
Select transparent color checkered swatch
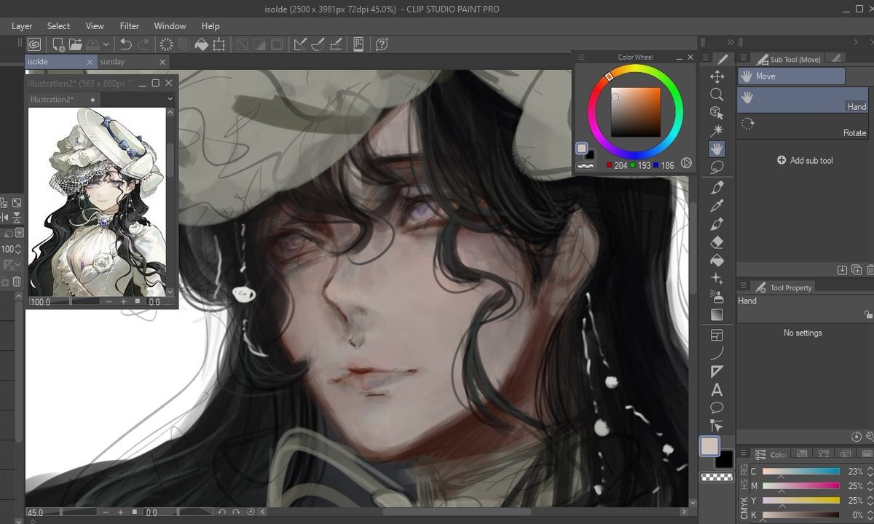pyautogui.click(x=717, y=477)
